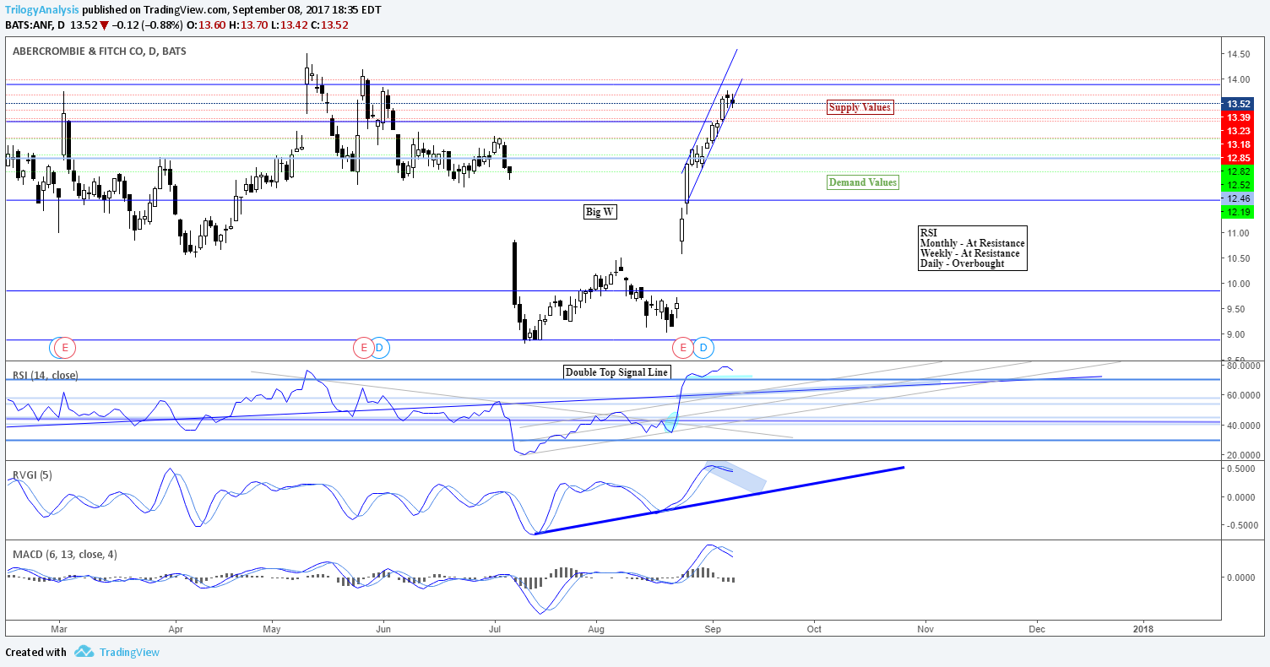1270x667 pixels.
Task: Select the Big W text annotation
Action: click(x=600, y=212)
